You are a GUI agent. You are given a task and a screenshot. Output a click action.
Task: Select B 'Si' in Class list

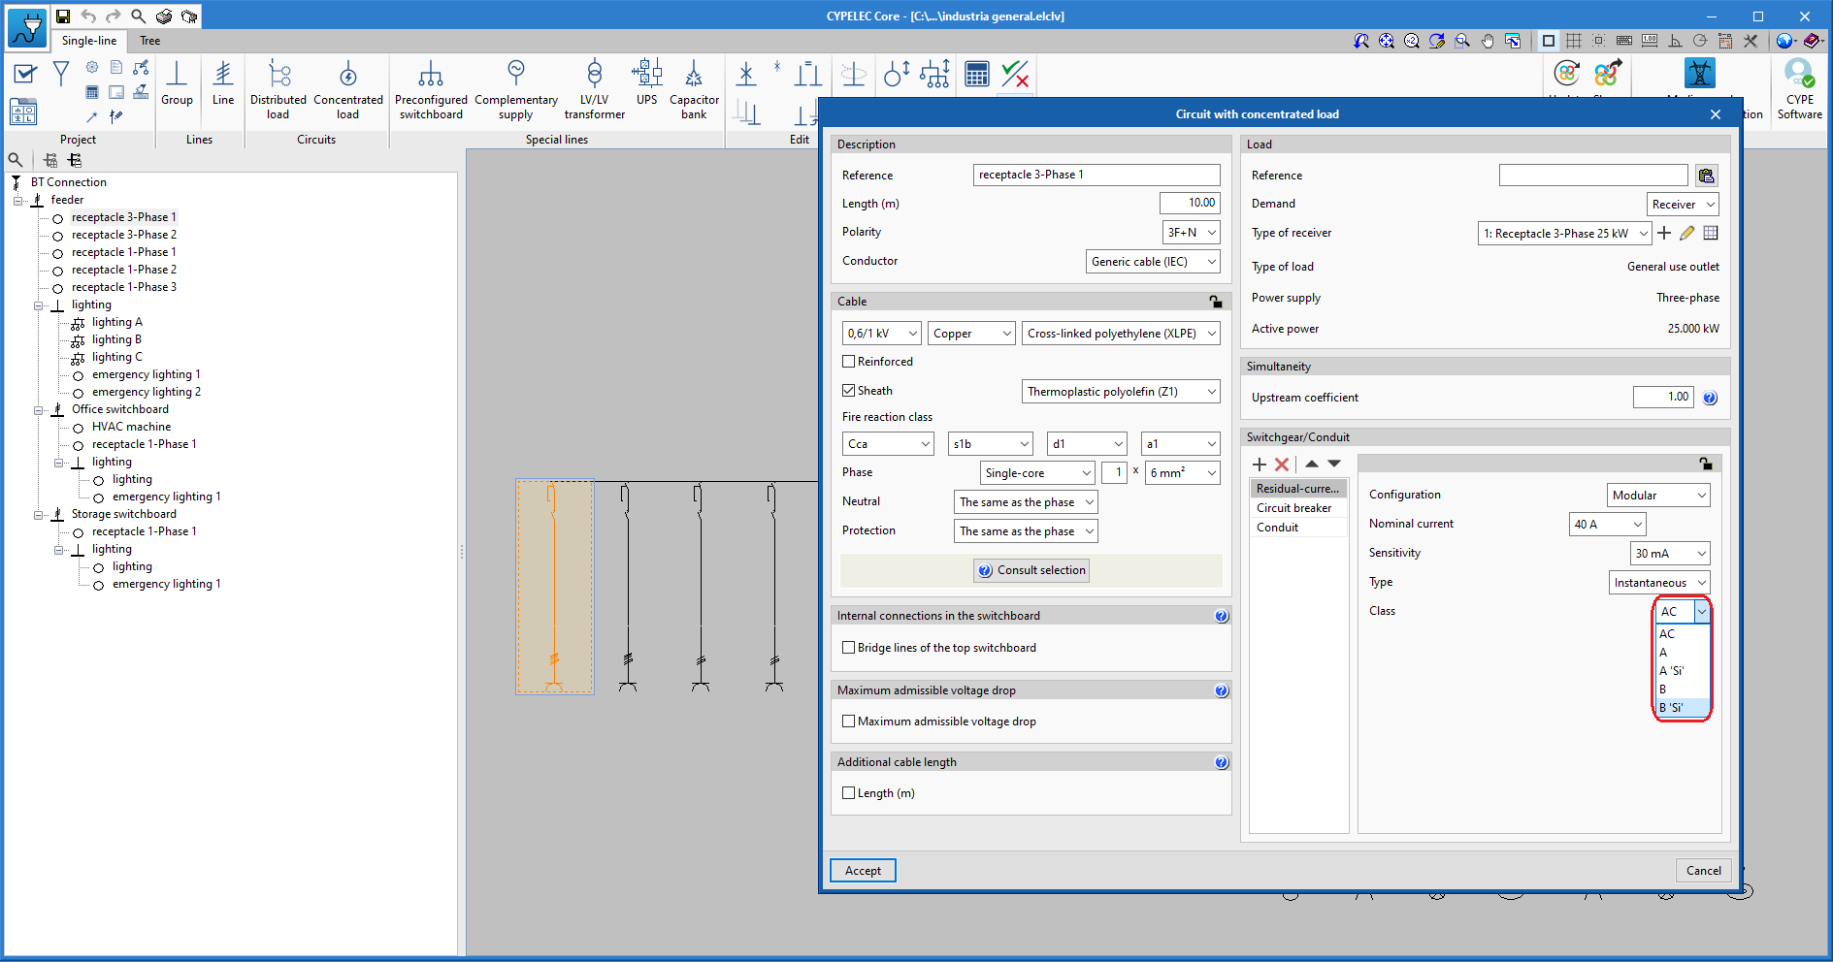coord(1682,708)
